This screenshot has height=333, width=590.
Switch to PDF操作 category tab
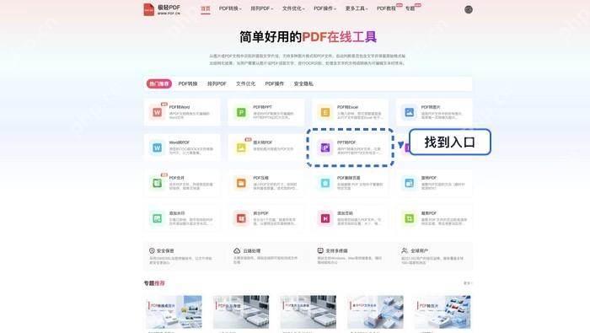pyautogui.click(x=275, y=83)
